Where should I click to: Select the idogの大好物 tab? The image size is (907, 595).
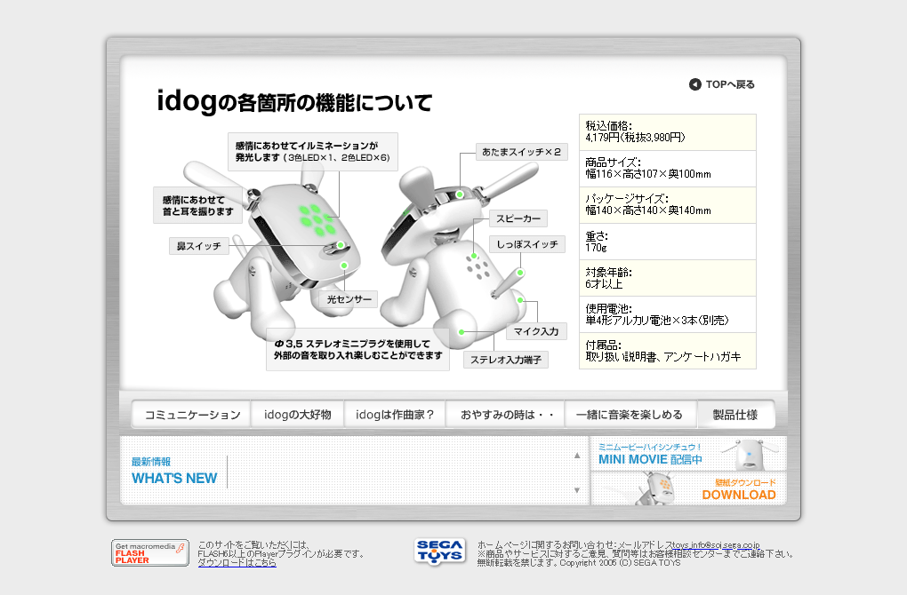click(297, 415)
